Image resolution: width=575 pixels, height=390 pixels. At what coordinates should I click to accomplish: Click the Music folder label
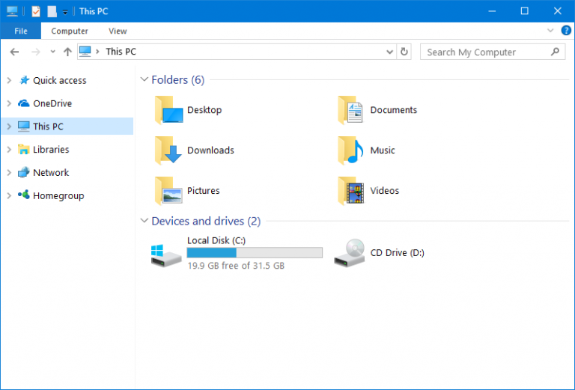click(x=383, y=150)
